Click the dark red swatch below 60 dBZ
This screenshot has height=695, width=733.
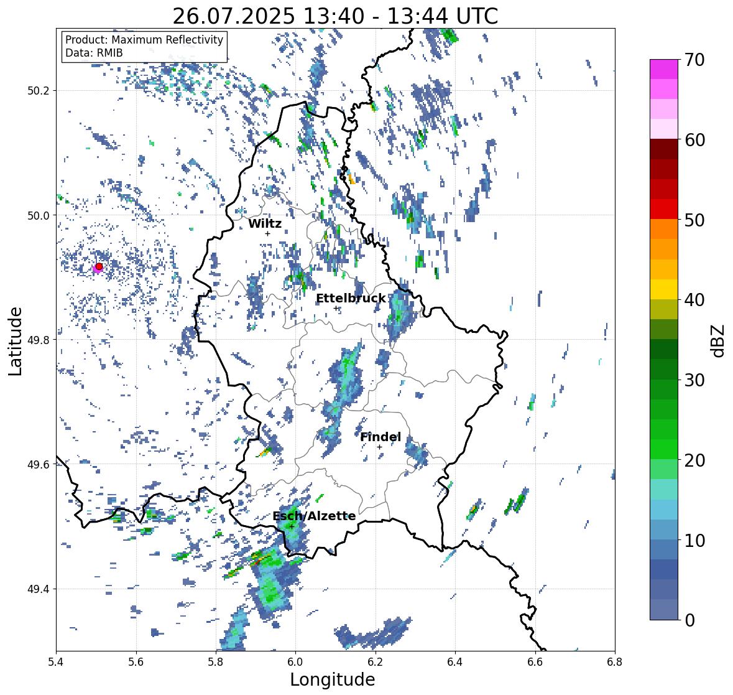(x=664, y=149)
